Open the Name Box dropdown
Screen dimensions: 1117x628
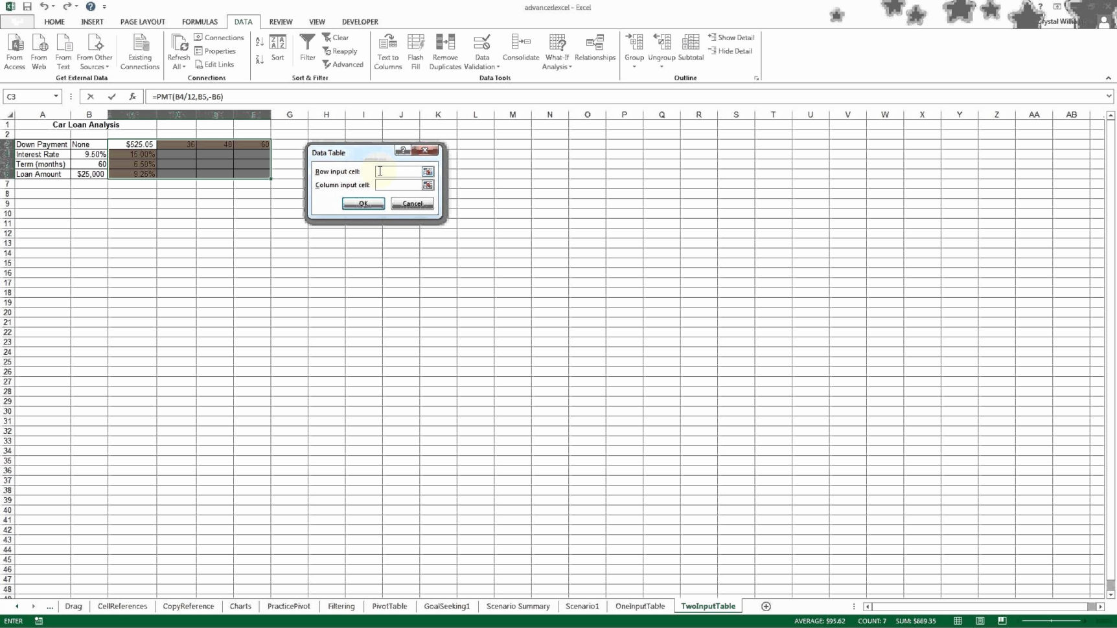(x=54, y=96)
